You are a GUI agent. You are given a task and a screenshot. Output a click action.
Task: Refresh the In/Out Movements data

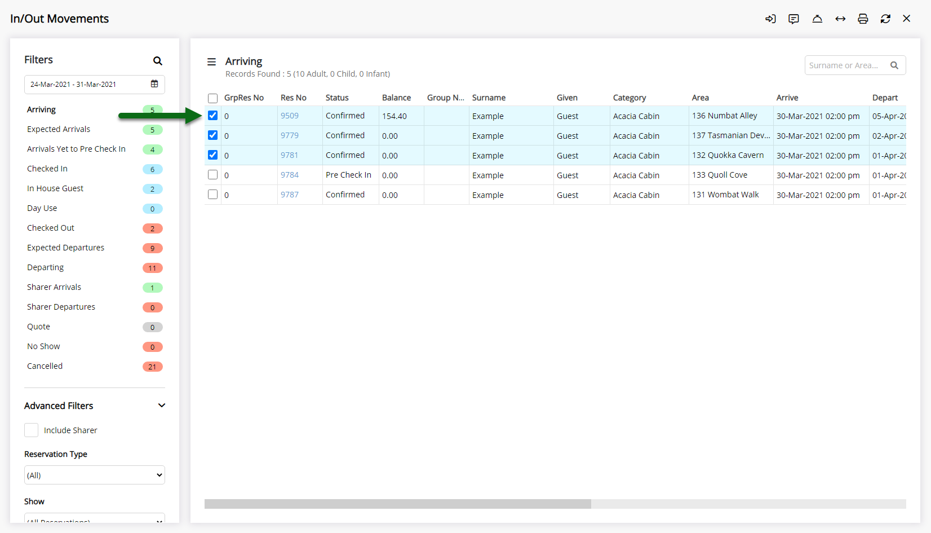tap(885, 19)
